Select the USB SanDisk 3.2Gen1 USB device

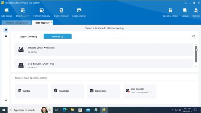pyautogui.click(x=104, y=63)
